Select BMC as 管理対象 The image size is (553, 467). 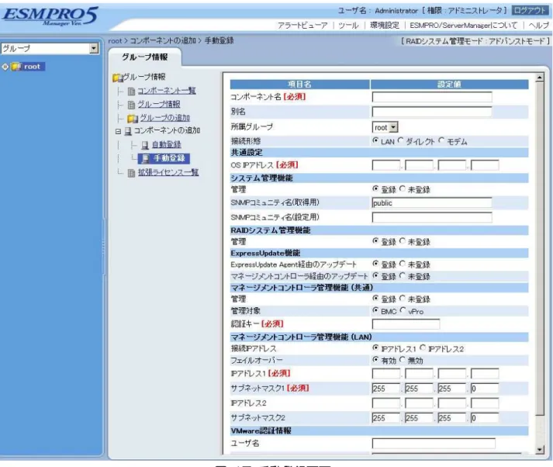click(x=375, y=310)
